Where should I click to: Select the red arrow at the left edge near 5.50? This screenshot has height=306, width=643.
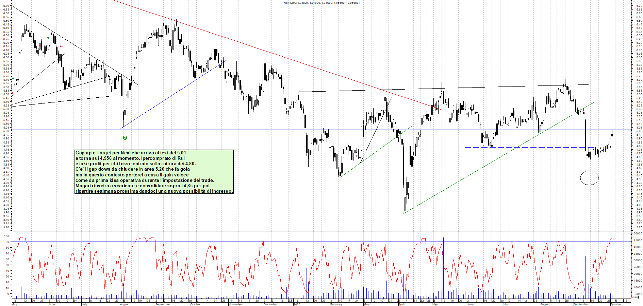coord(13,93)
